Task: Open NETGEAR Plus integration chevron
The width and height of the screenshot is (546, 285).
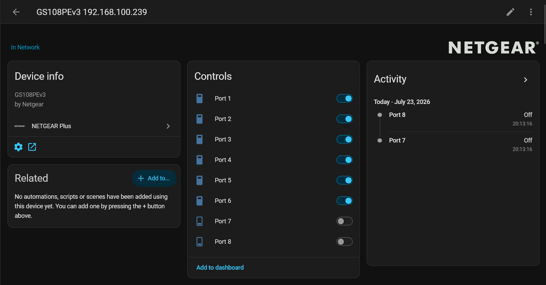Action: [168, 126]
